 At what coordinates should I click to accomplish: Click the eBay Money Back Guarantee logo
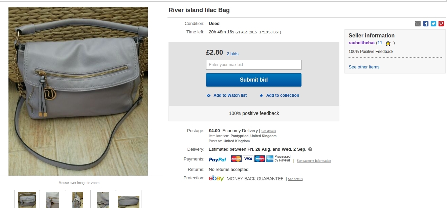217,179
